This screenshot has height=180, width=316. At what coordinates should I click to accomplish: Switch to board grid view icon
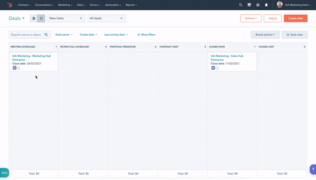pos(41,18)
